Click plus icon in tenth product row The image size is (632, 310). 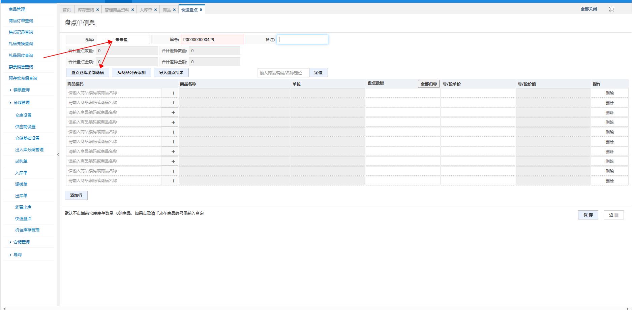tap(173, 181)
